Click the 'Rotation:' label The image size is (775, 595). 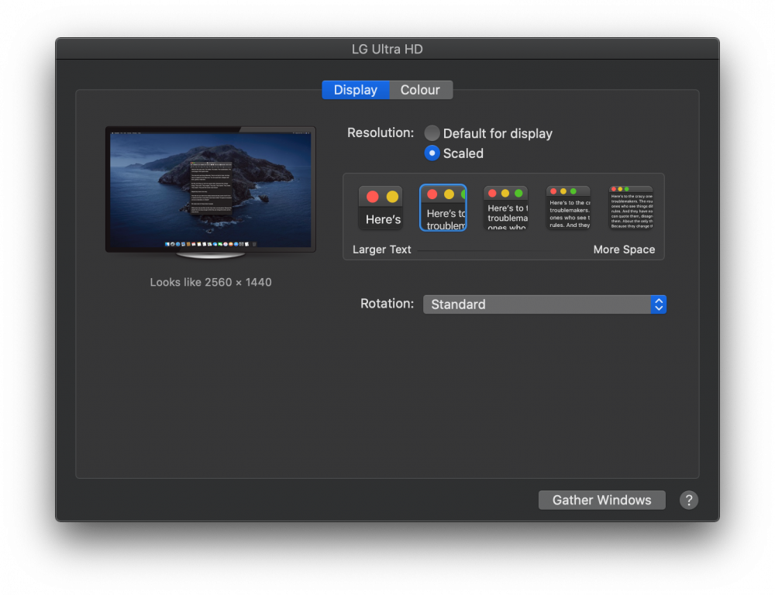[387, 304]
